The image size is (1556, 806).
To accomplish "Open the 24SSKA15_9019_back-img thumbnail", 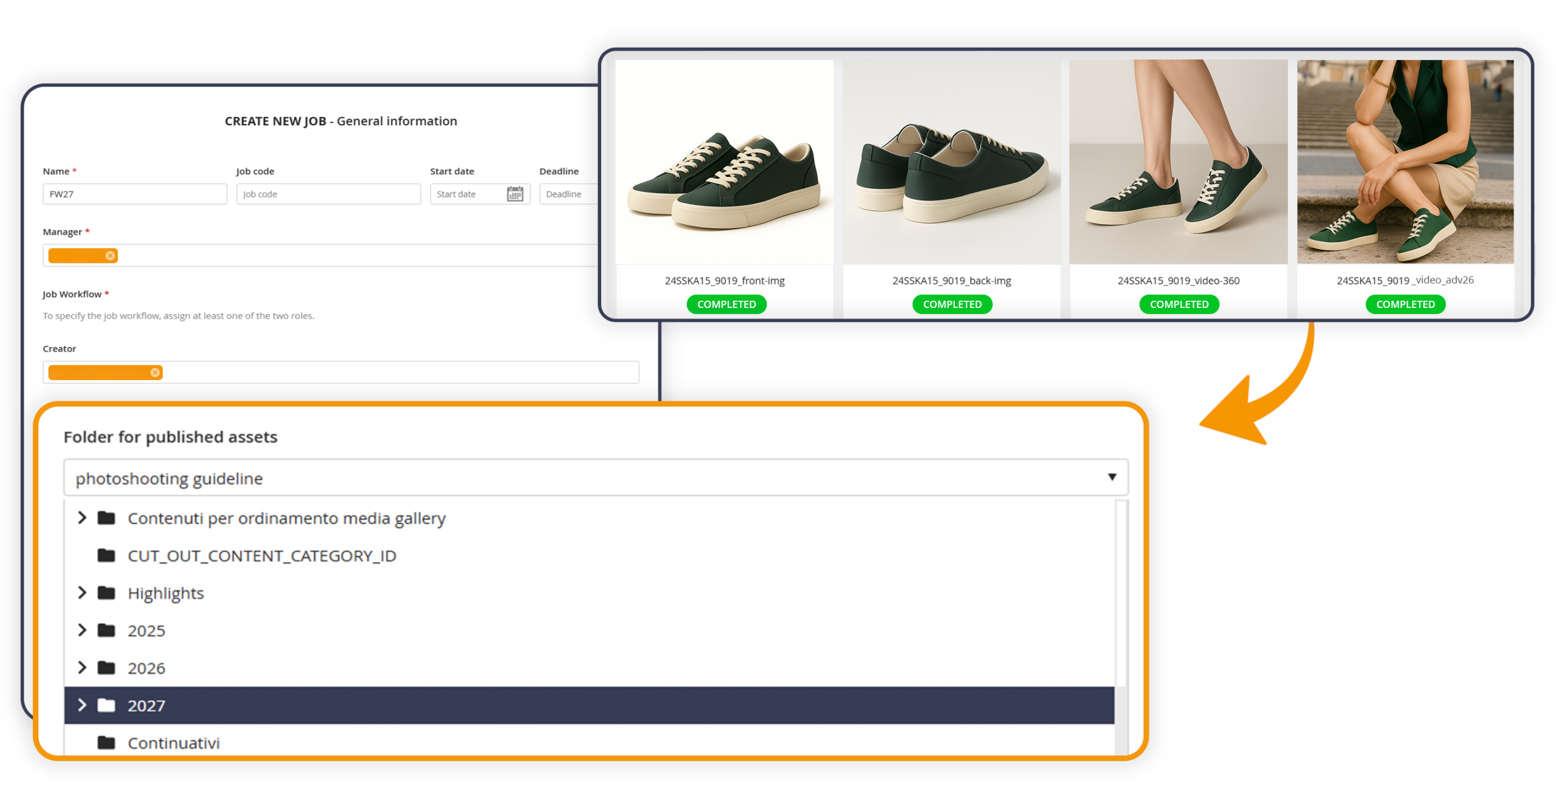I will point(951,162).
